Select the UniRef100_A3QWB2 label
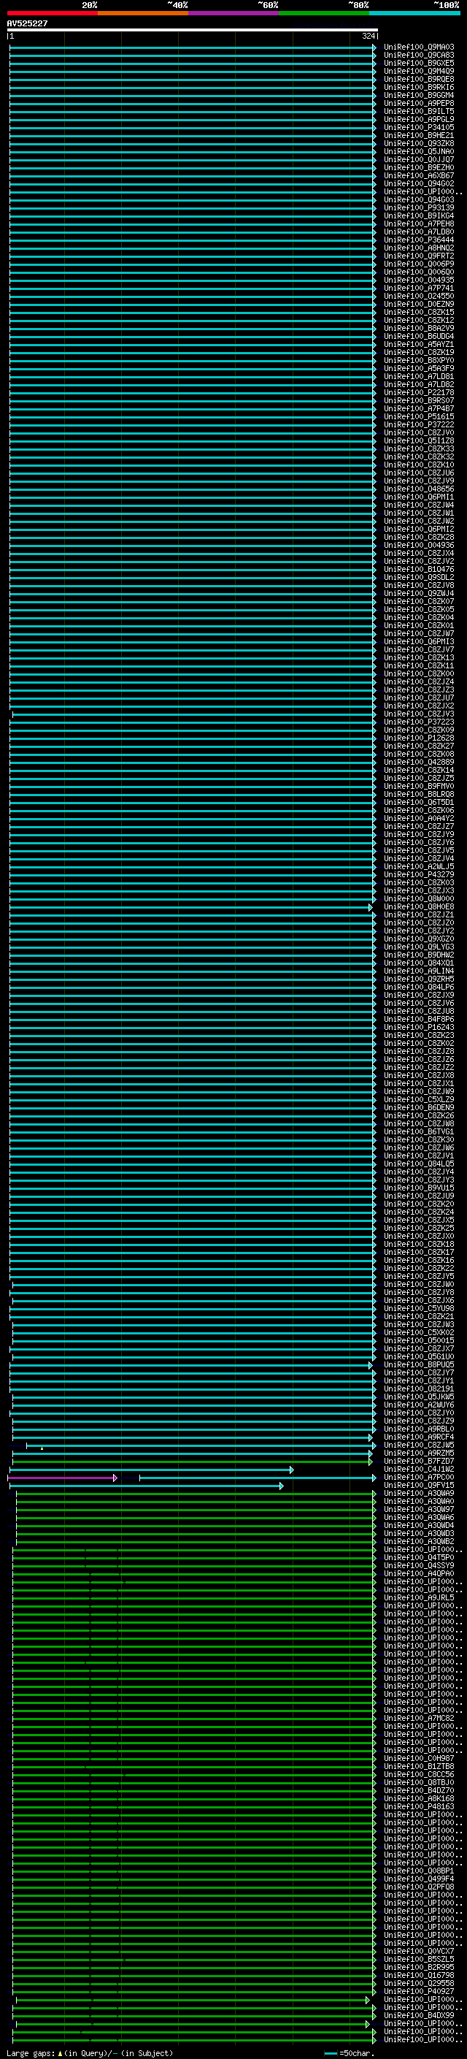The height and width of the screenshot is (2059, 467). (x=419, y=1541)
